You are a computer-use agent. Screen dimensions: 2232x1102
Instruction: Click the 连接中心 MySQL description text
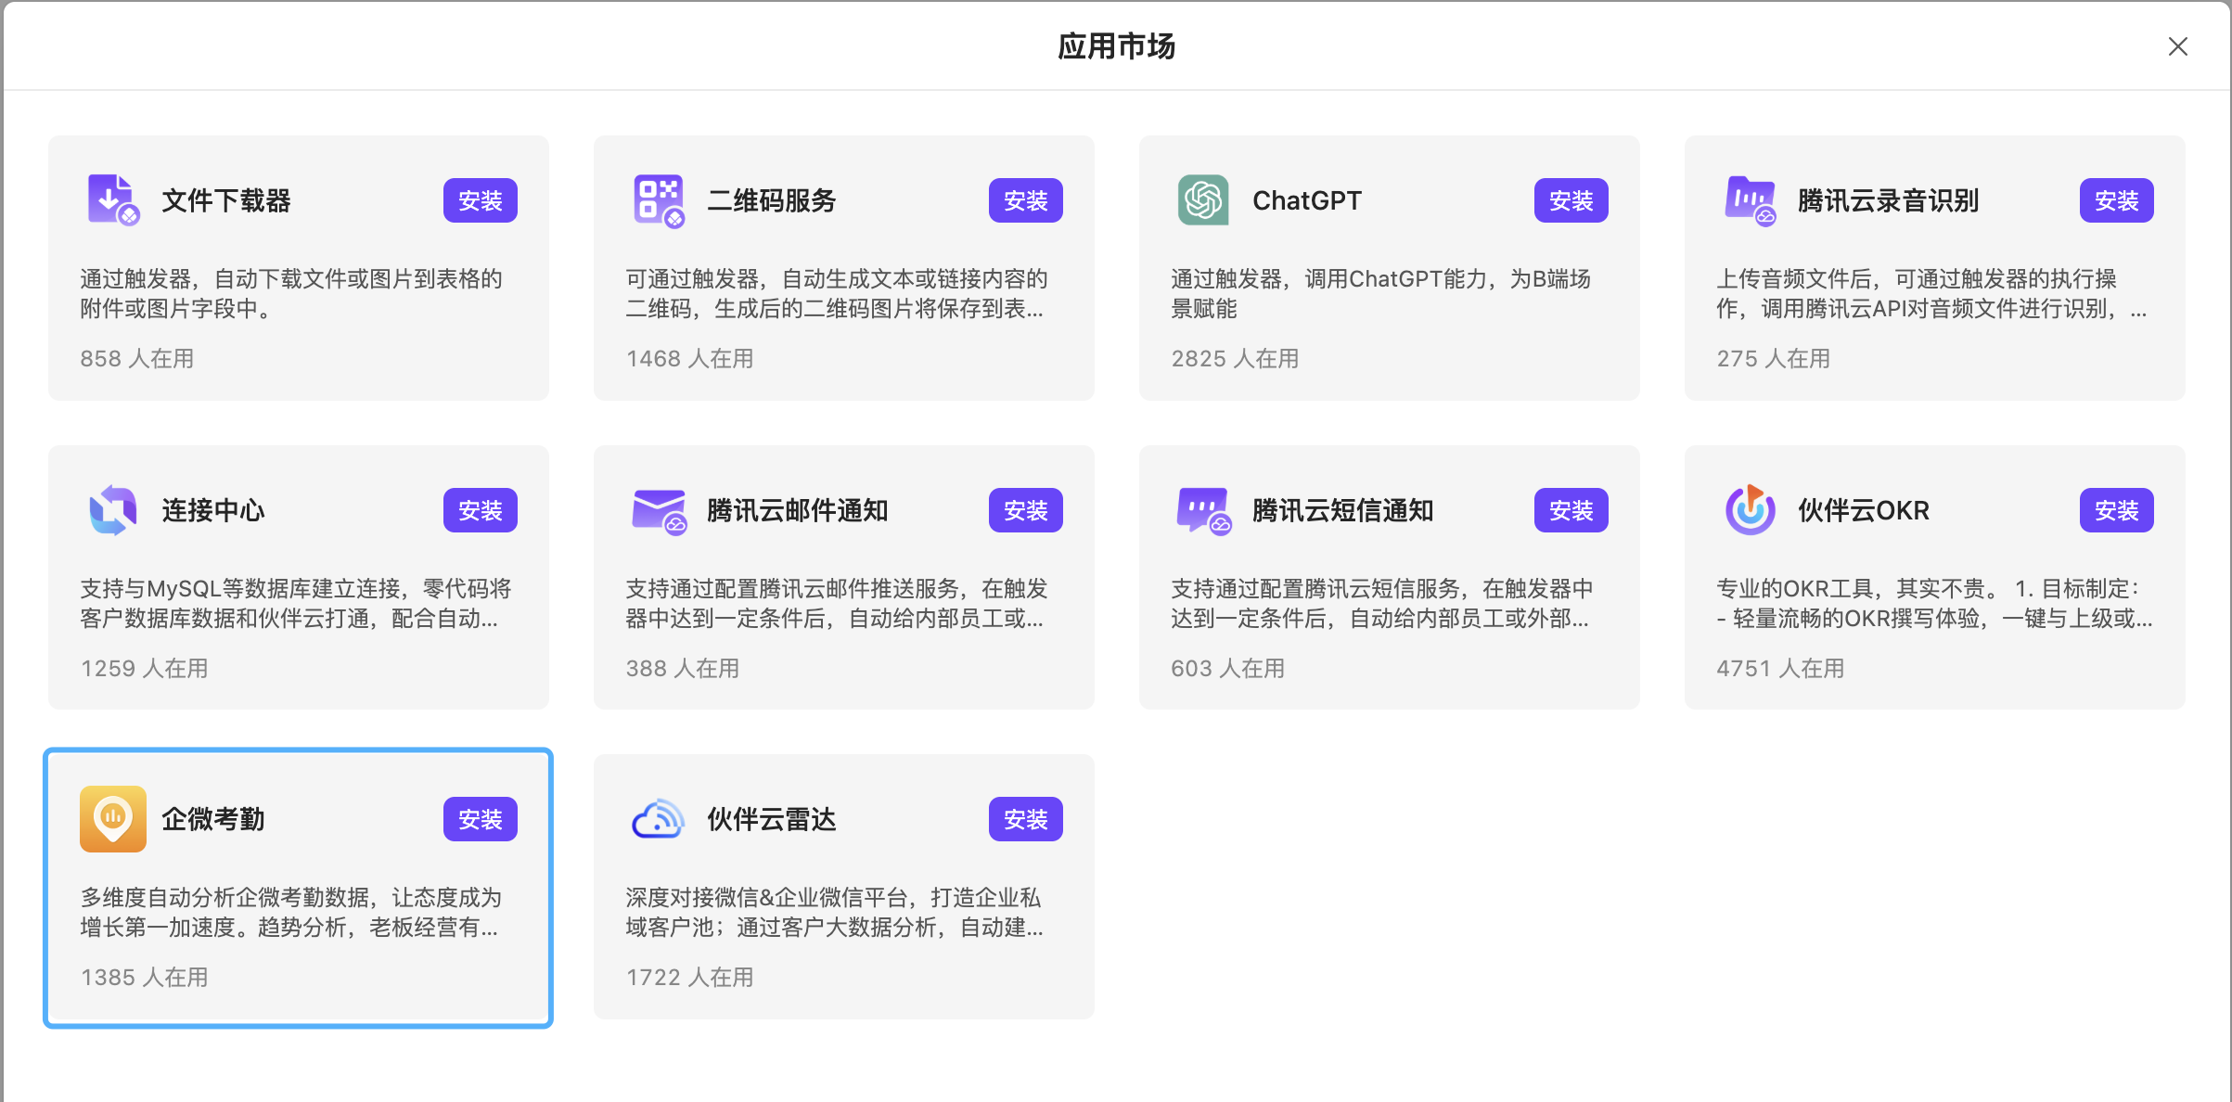pos(296,604)
